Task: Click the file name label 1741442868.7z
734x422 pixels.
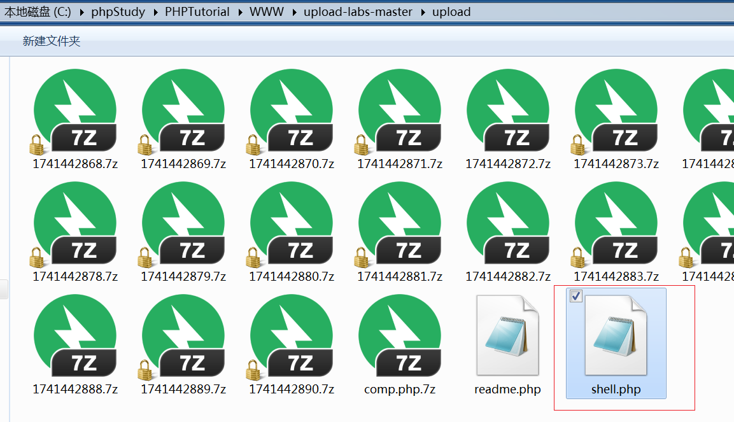Action: click(x=75, y=164)
